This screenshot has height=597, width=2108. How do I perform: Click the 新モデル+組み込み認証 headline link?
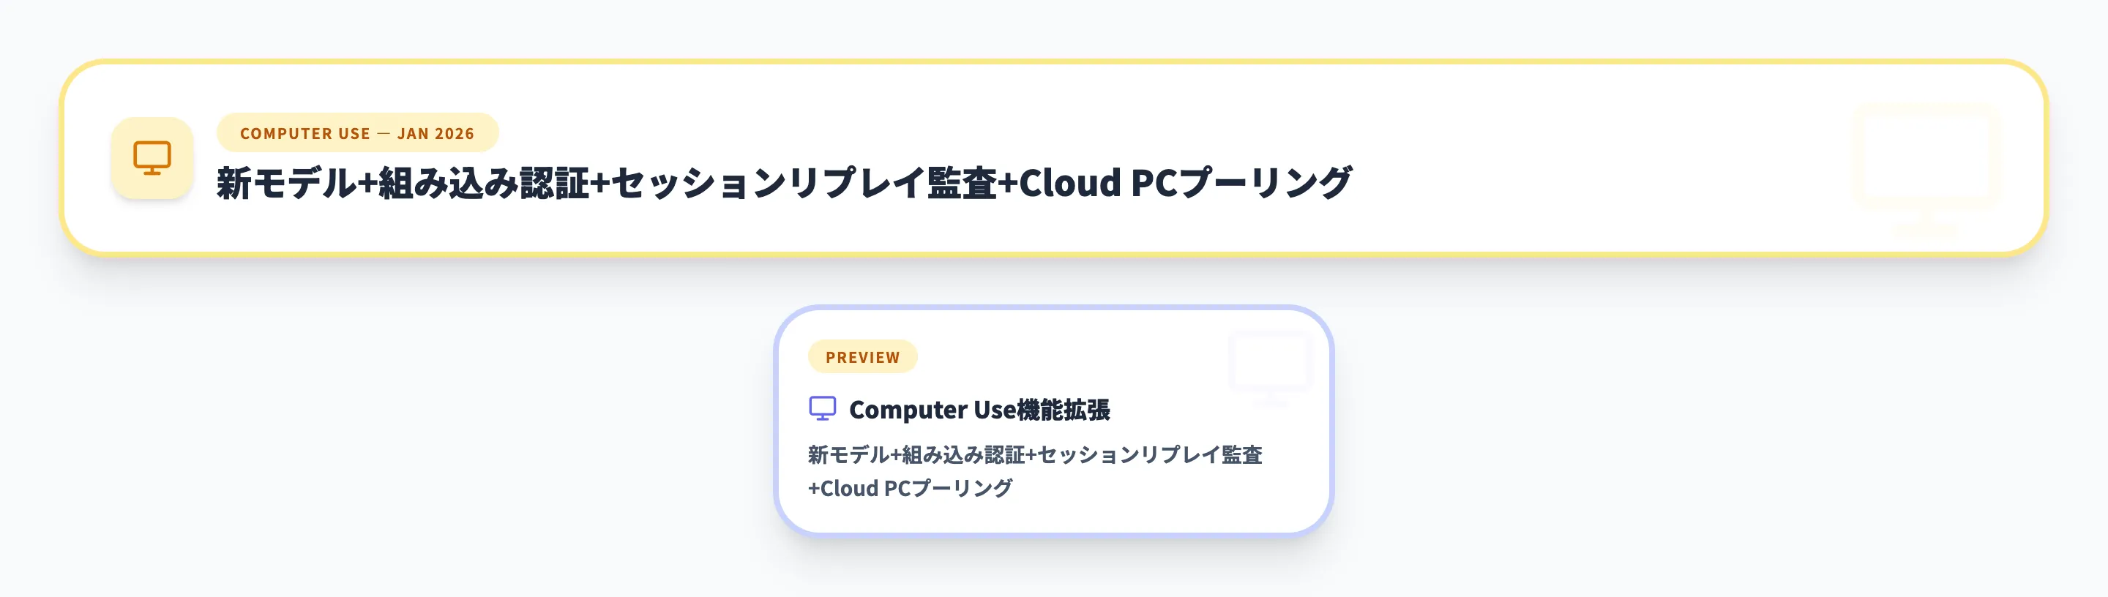[x=782, y=181]
